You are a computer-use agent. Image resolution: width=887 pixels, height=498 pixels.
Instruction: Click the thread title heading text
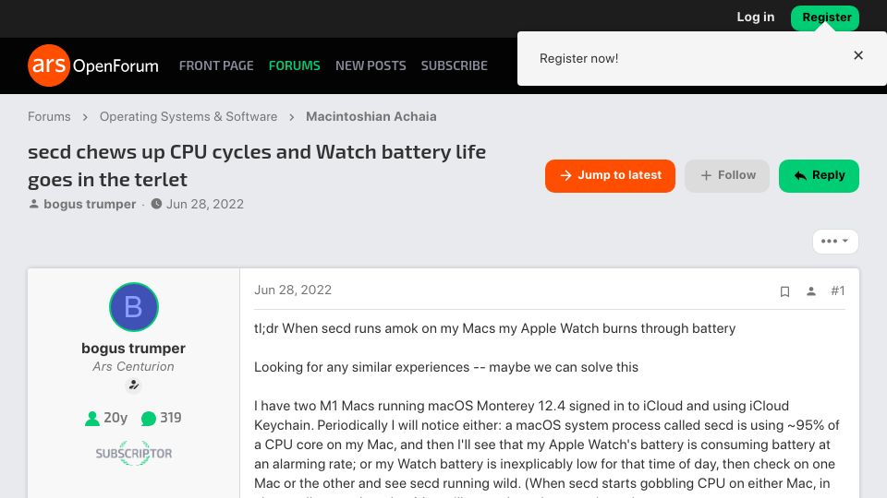click(x=257, y=165)
